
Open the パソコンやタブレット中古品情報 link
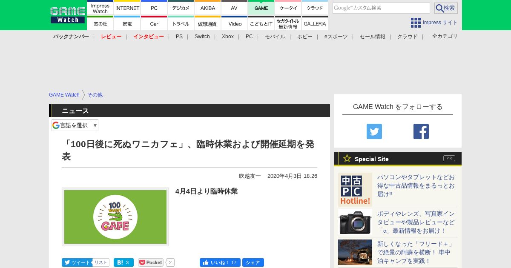[x=416, y=185]
